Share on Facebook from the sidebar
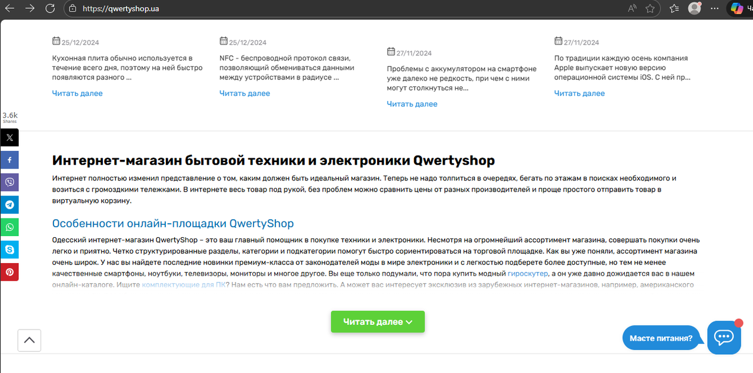 tap(9, 160)
